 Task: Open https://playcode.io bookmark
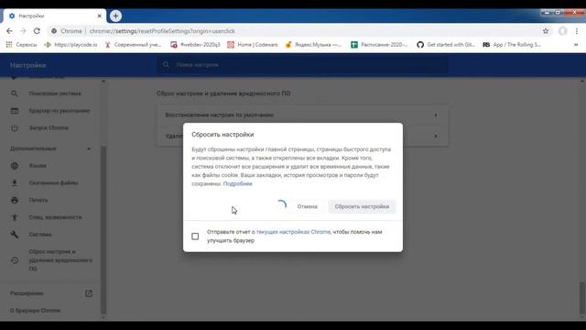coord(71,45)
